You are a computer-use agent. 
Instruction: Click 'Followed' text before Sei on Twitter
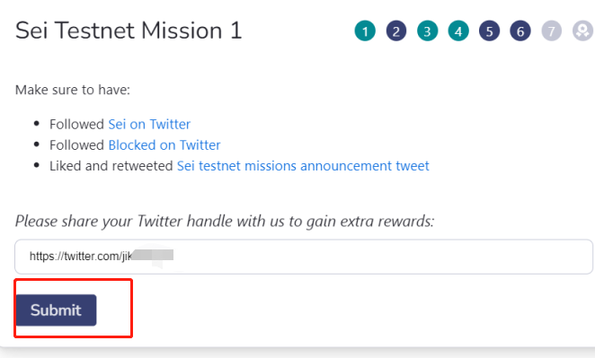tap(76, 124)
